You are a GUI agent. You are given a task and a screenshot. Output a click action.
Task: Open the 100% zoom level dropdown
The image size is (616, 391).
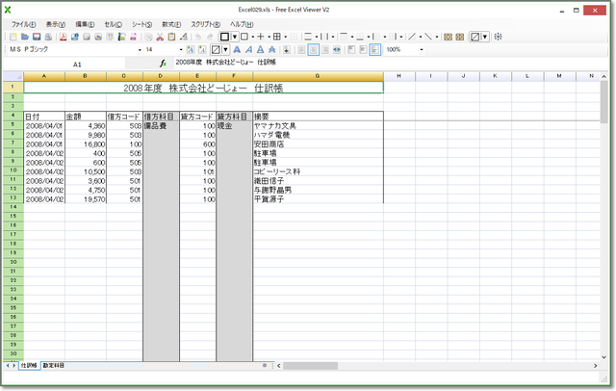[x=421, y=49]
